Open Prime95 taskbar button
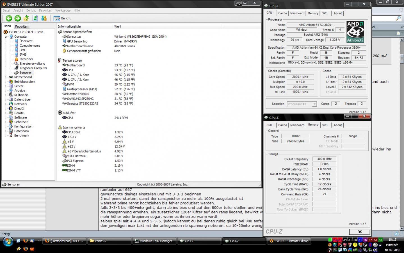Screen dimensions: 404x253 point(109,241)
